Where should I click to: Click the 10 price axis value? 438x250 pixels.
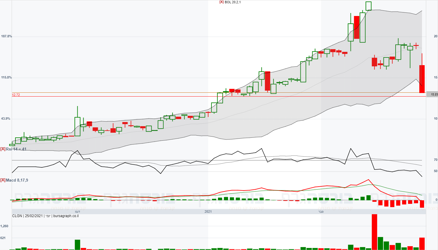click(436, 118)
